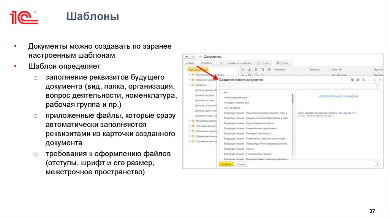Viewport: 389px width, 218px height.
Task: Select Входящее письмо - Взыскание страховых взносов
Action: click(x=256, y=113)
